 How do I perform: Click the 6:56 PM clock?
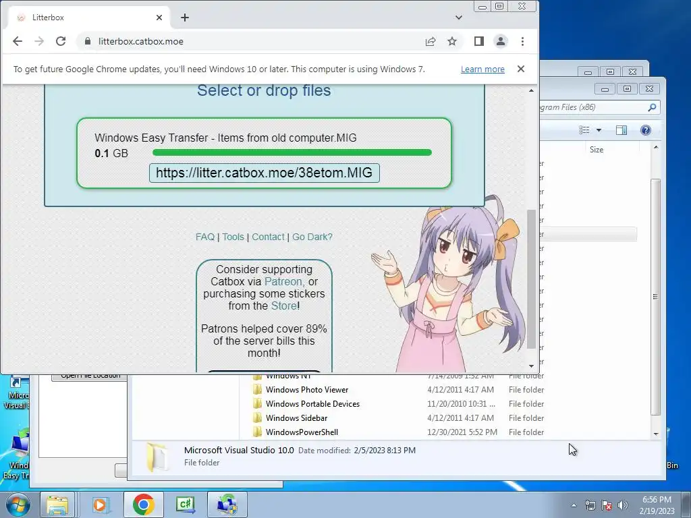[657, 500]
